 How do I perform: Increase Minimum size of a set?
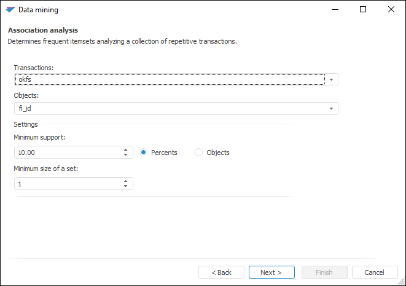tap(125, 181)
